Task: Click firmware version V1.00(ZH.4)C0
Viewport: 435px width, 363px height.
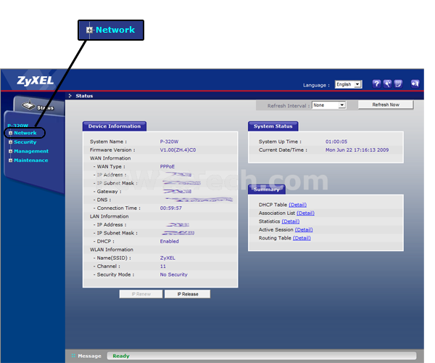Action: coord(178,150)
